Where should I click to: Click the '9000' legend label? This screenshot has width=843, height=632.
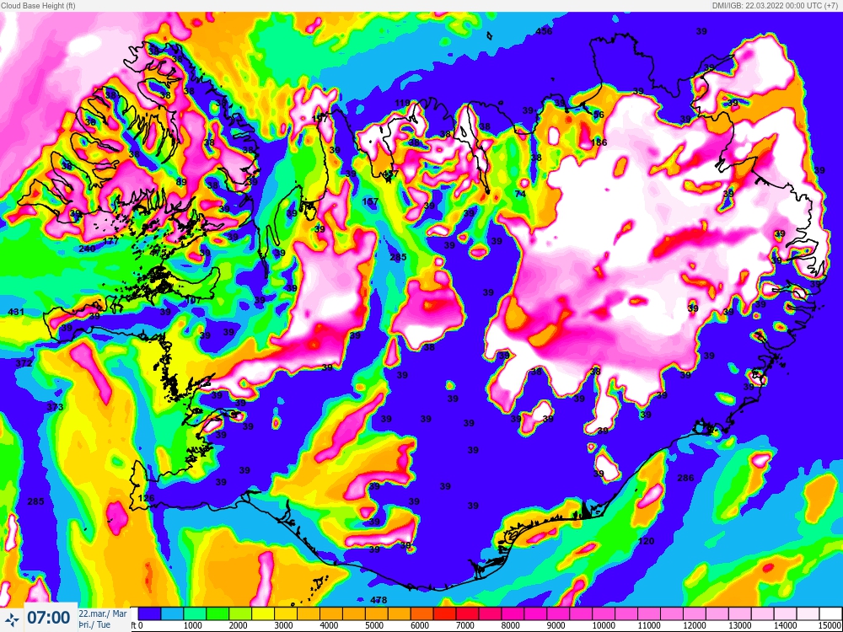point(556,626)
